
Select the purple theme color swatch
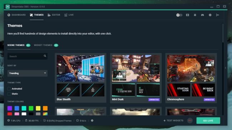point(10,108)
